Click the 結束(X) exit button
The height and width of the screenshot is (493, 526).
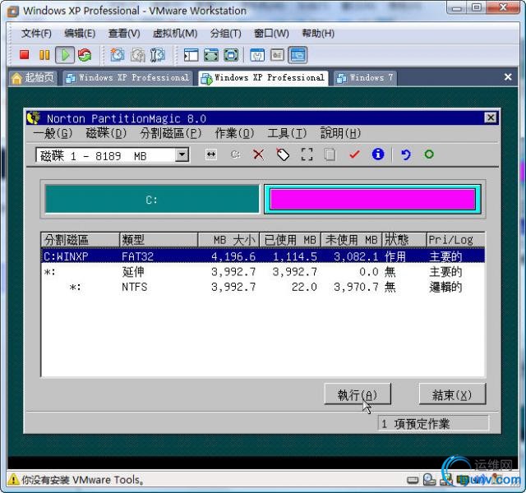pyautogui.click(x=452, y=394)
